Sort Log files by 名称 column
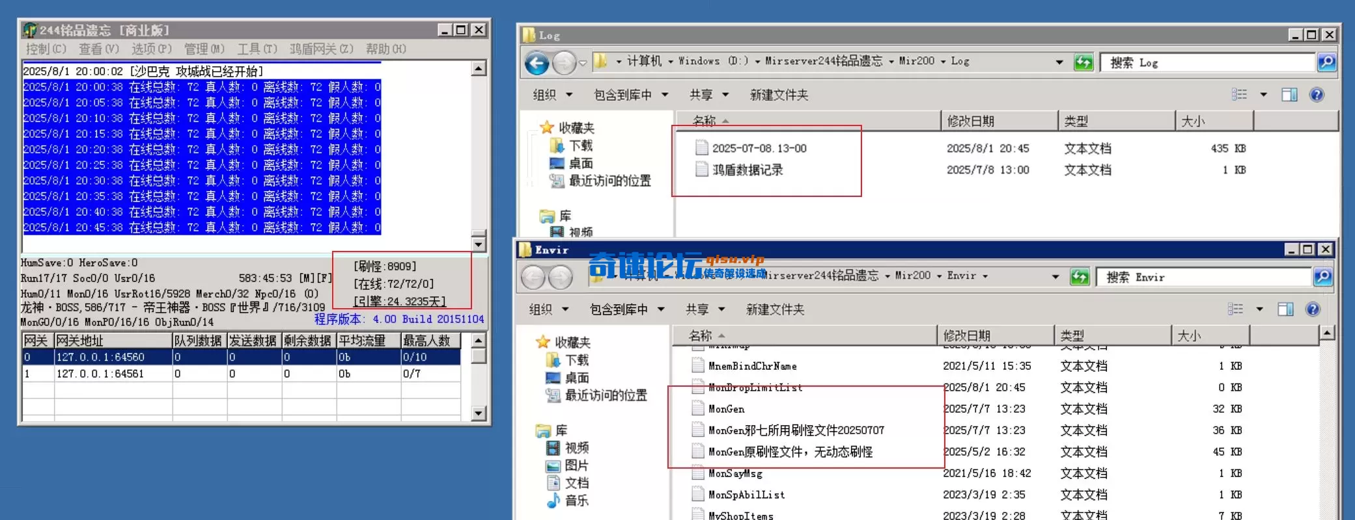Screen dimensions: 1355x520 pos(808,121)
